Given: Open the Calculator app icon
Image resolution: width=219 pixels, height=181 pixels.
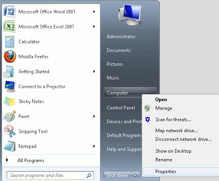Looking at the screenshot, I should [x=9, y=42].
